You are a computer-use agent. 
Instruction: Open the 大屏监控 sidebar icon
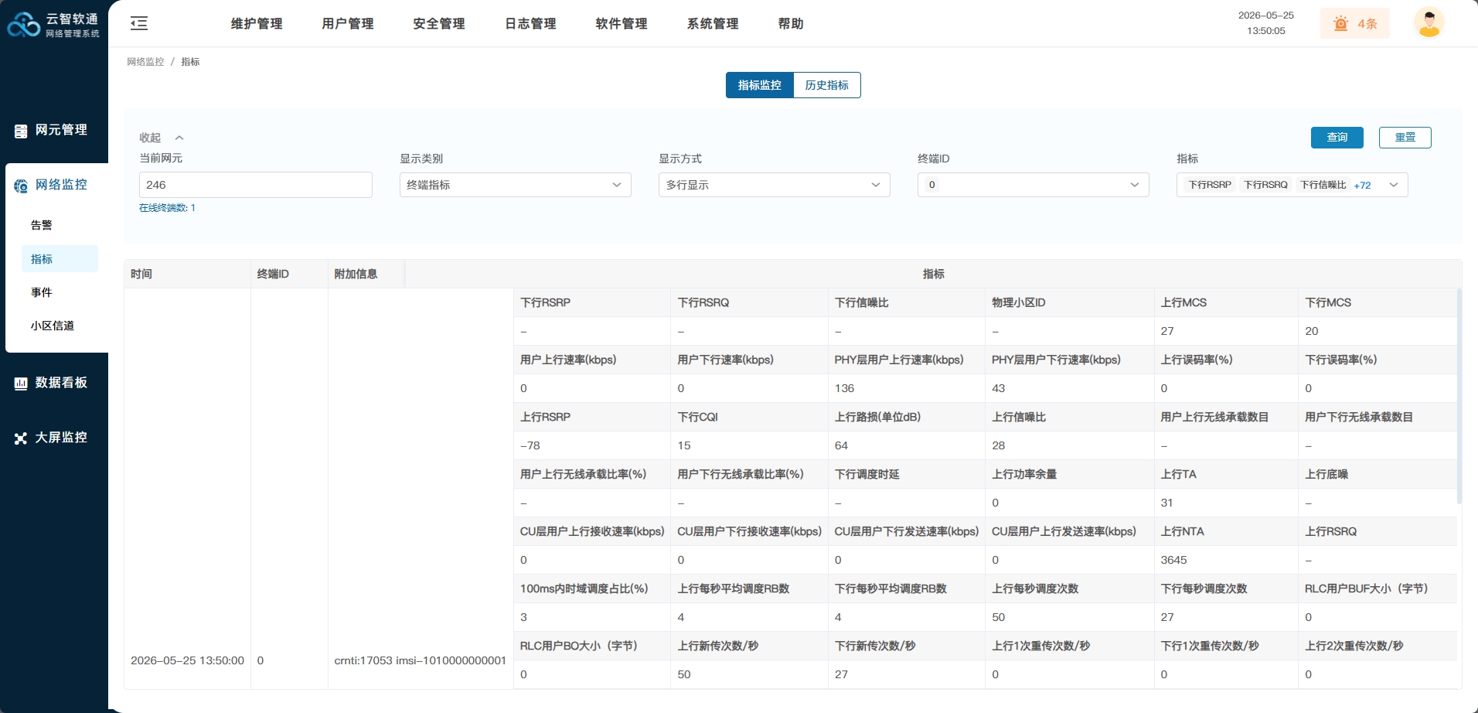pyautogui.click(x=21, y=438)
